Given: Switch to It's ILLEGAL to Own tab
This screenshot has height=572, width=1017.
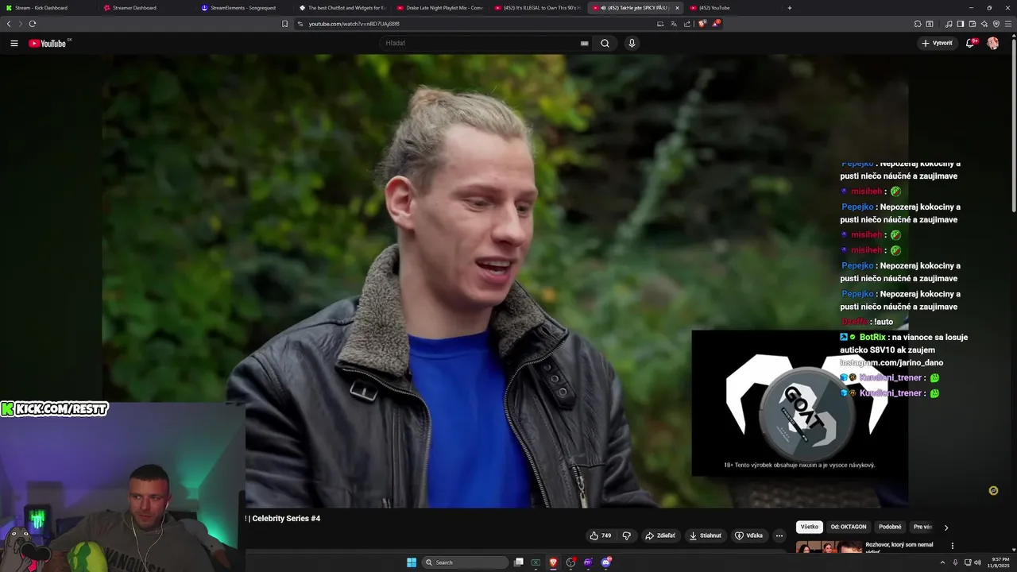Looking at the screenshot, I should tap(537, 8).
